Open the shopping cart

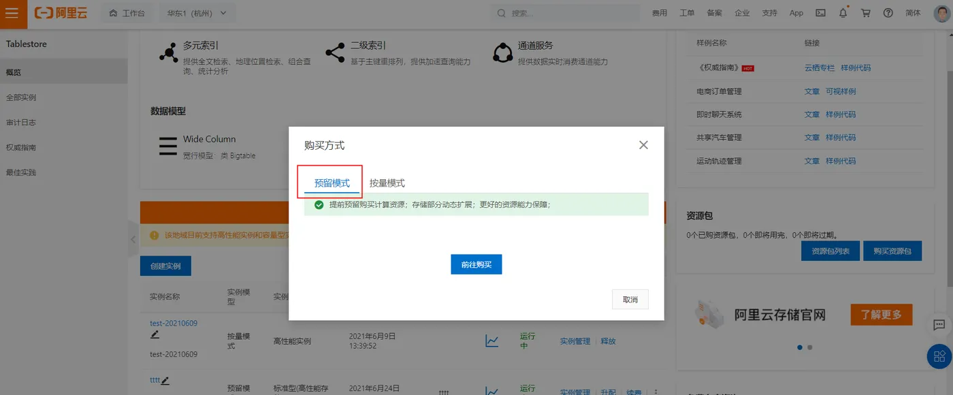(x=866, y=13)
